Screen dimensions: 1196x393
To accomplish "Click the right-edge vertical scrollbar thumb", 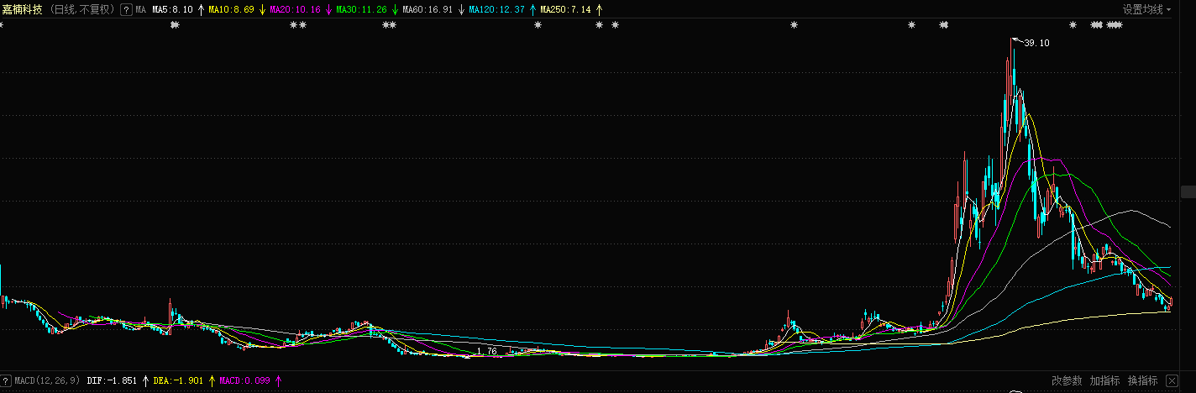I will pyautogui.click(x=1188, y=191).
